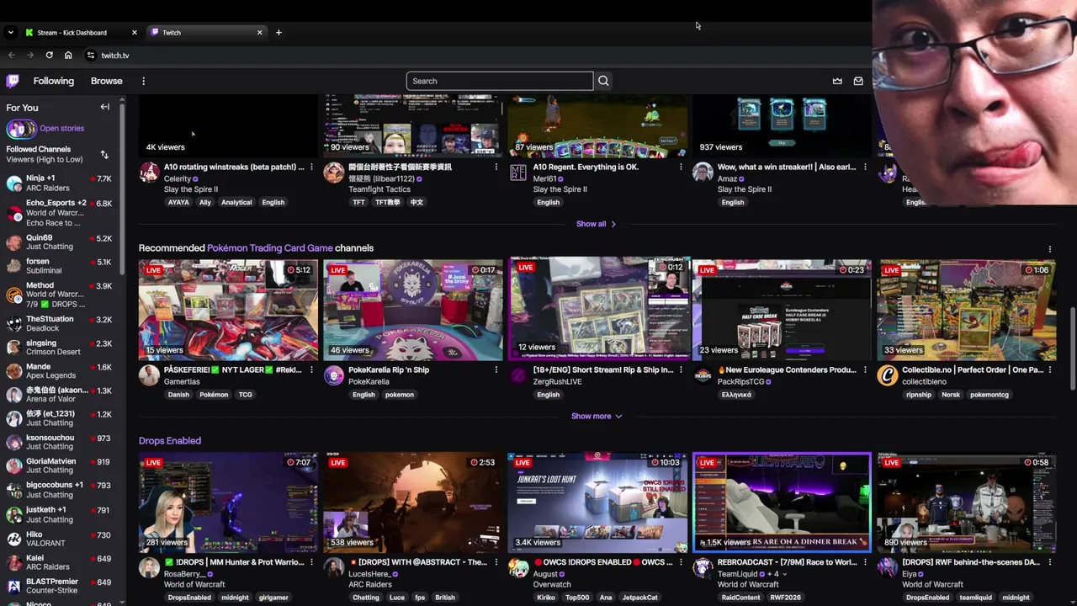The image size is (1077, 606).
Task: Open the tab search dropdown arrow
Action: (x=10, y=32)
